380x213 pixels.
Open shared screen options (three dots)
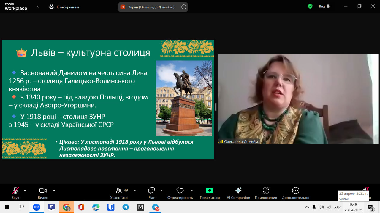pyautogui.click(x=184, y=7)
